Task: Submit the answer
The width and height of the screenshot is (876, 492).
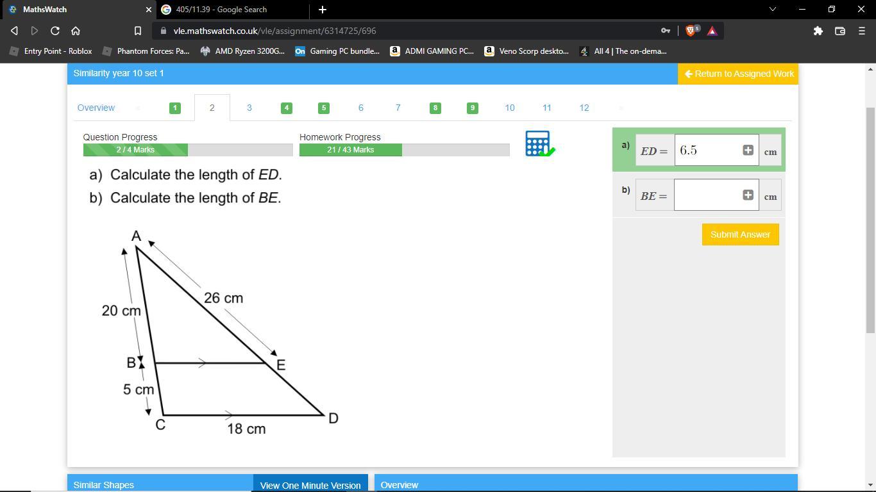Action: click(x=741, y=234)
